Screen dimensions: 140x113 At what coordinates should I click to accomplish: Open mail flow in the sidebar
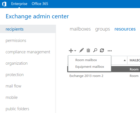point(13,86)
